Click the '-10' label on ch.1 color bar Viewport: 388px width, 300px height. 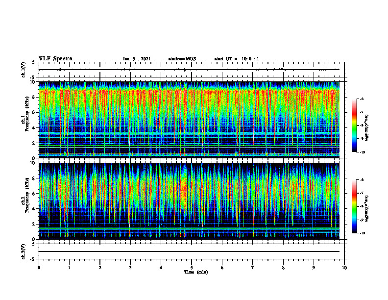pos(363,152)
